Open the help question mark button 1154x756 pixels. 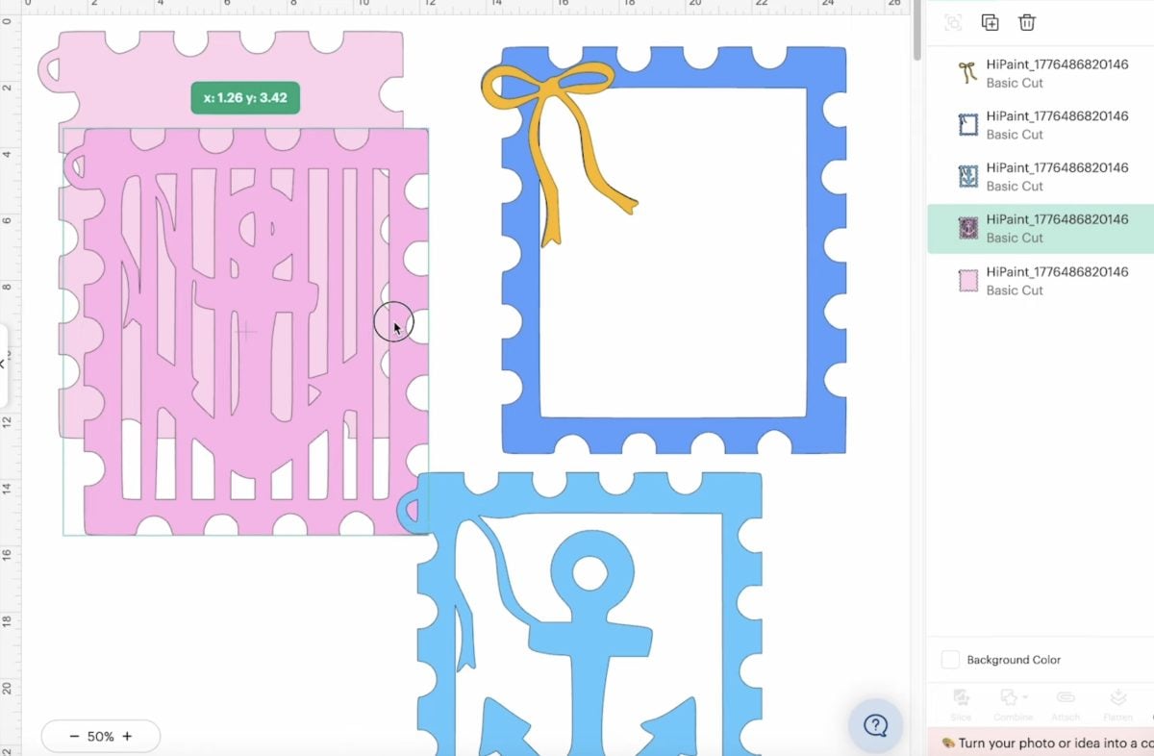tap(875, 725)
